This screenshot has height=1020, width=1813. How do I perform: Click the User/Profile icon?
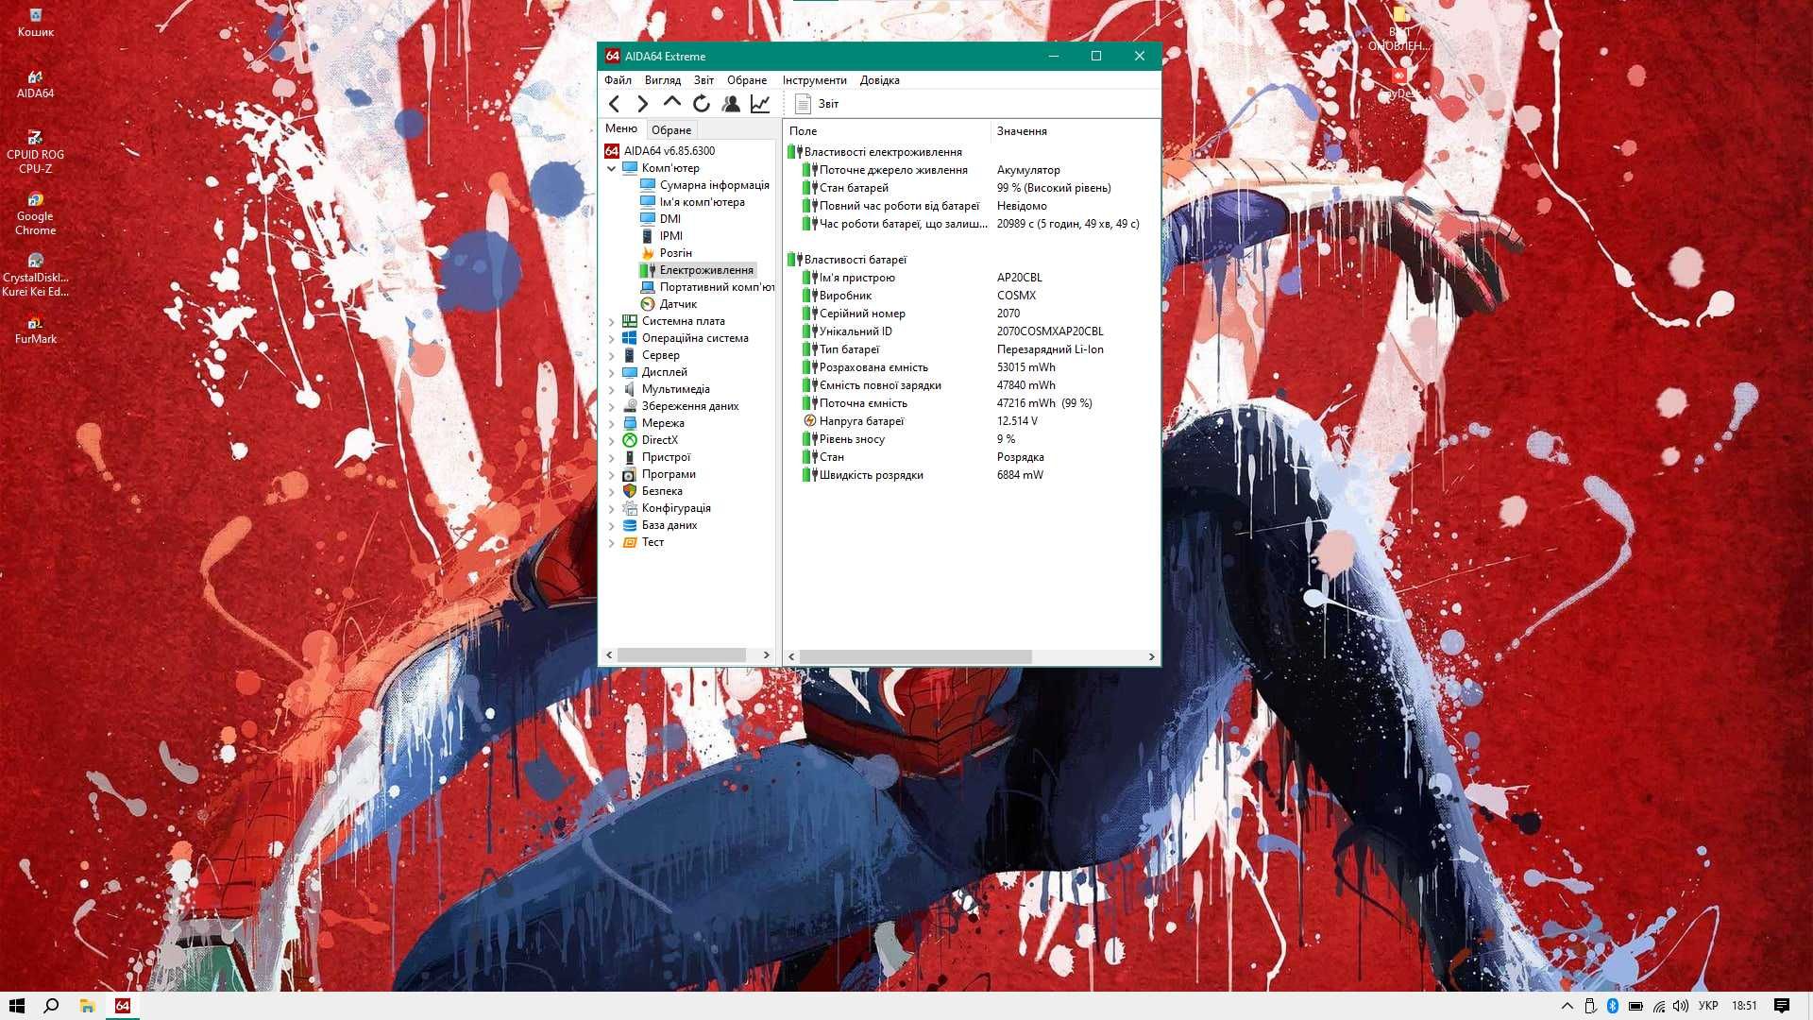(731, 102)
